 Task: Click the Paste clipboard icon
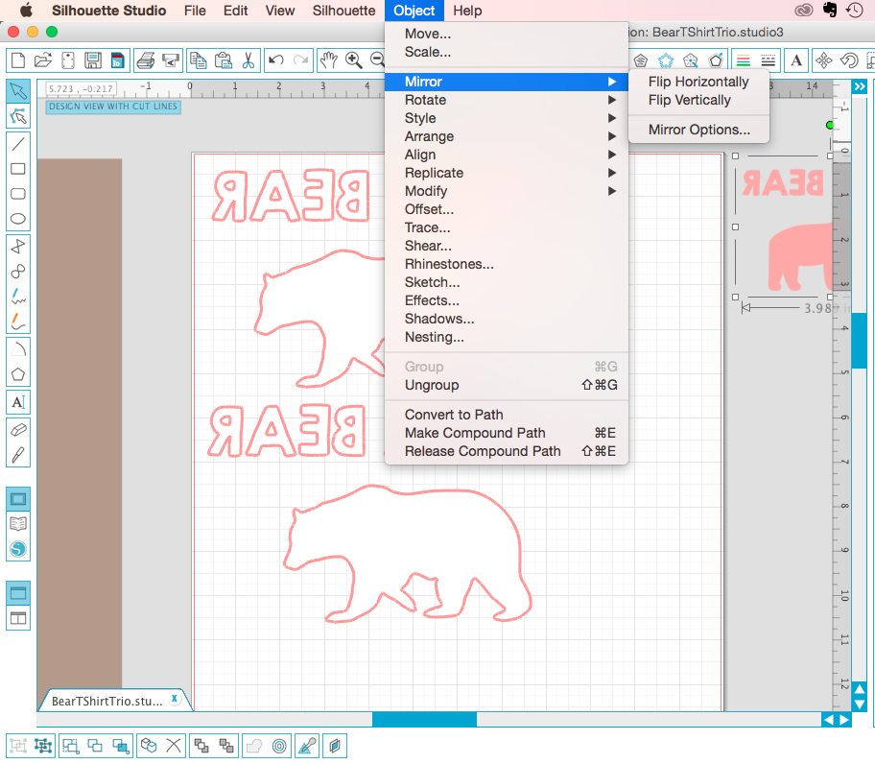pos(224,60)
